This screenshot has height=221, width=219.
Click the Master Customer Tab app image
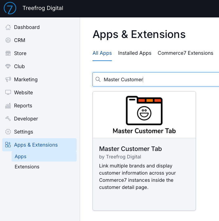(x=144, y=115)
